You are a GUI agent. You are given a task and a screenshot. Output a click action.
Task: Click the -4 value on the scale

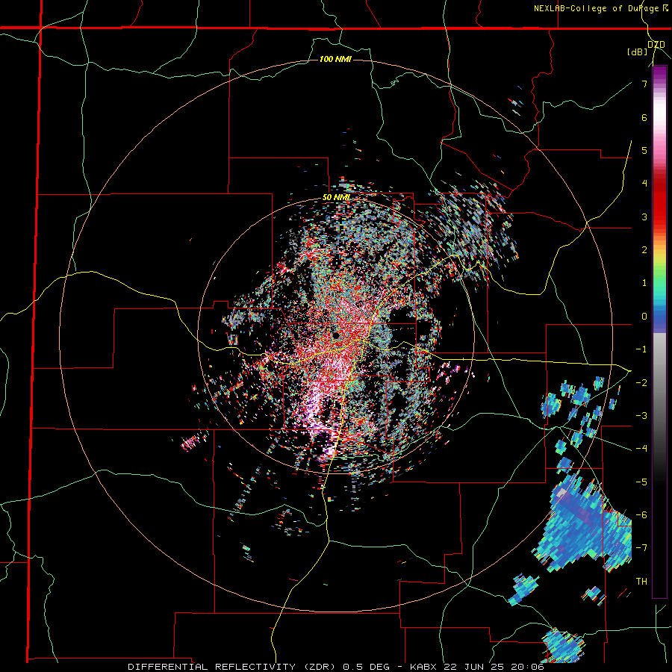click(641, 449)
